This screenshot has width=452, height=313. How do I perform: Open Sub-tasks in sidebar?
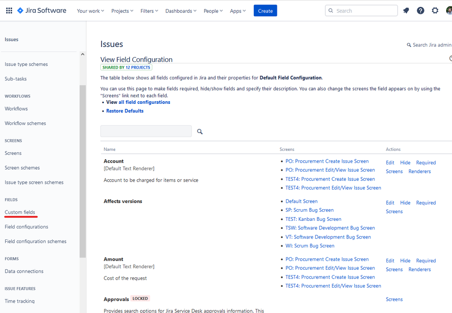[15, 79]
